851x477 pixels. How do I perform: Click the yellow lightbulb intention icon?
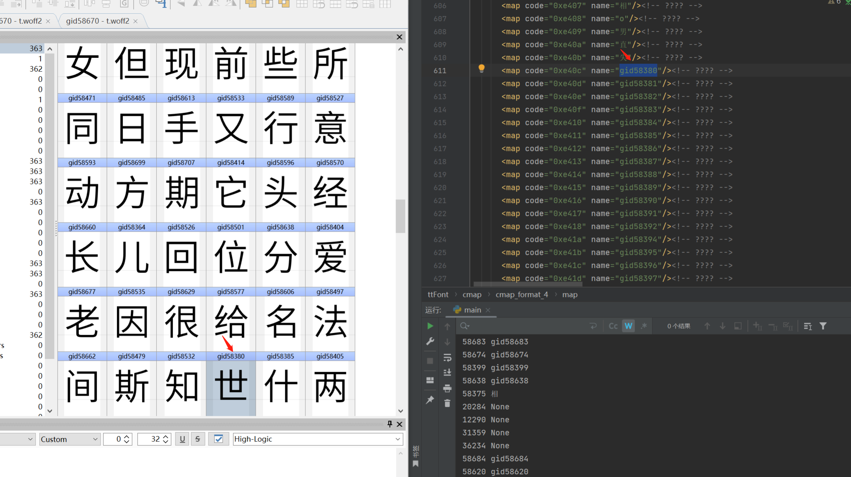pyautogui.click(x=481, y=69)
